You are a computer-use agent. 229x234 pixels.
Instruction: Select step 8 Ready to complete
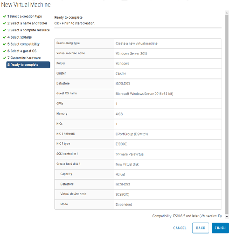coord(28,65)
